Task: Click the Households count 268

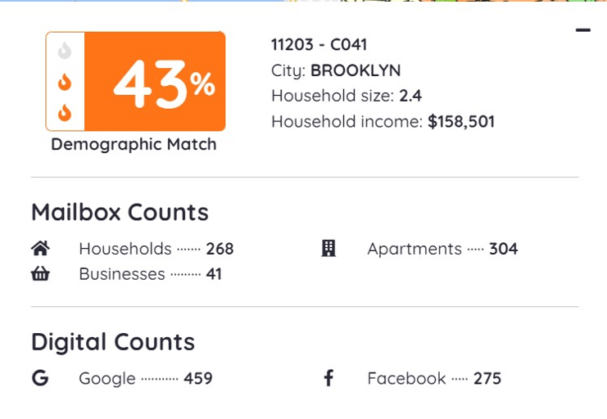Action: (220, 249)
